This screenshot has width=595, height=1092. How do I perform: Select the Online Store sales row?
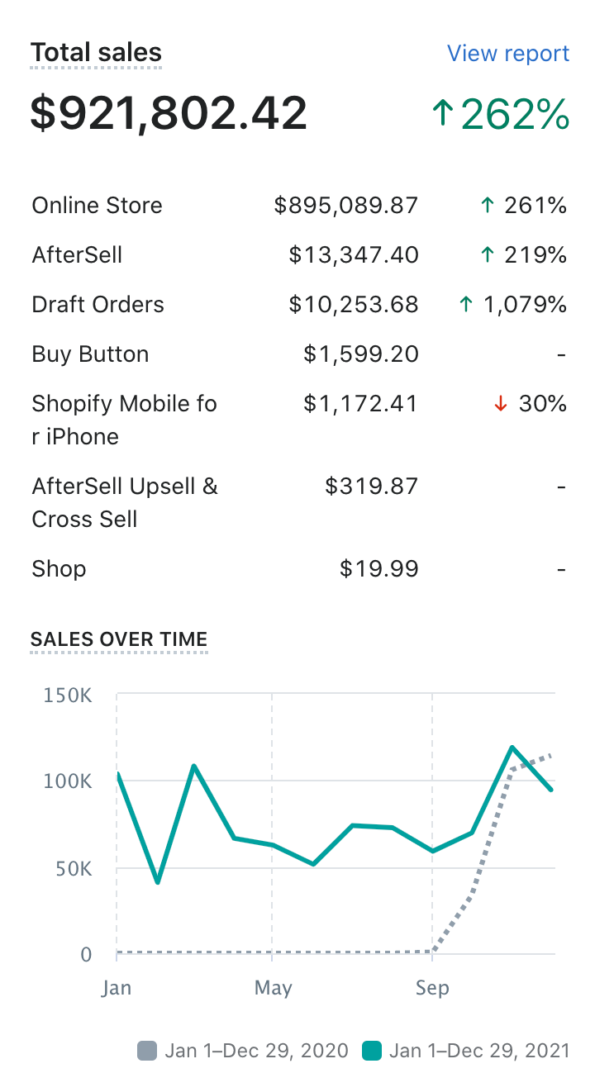pyautogui.click(x=97, y=206)
